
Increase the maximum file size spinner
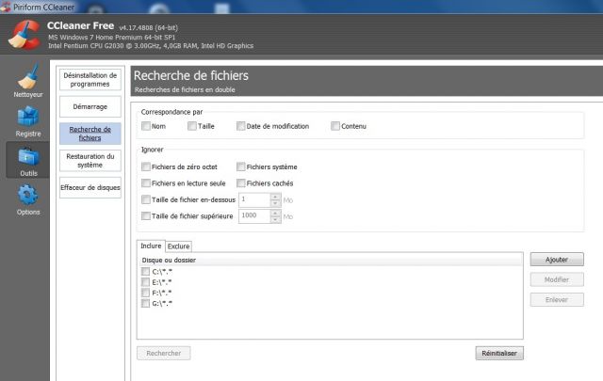(275, 213)
